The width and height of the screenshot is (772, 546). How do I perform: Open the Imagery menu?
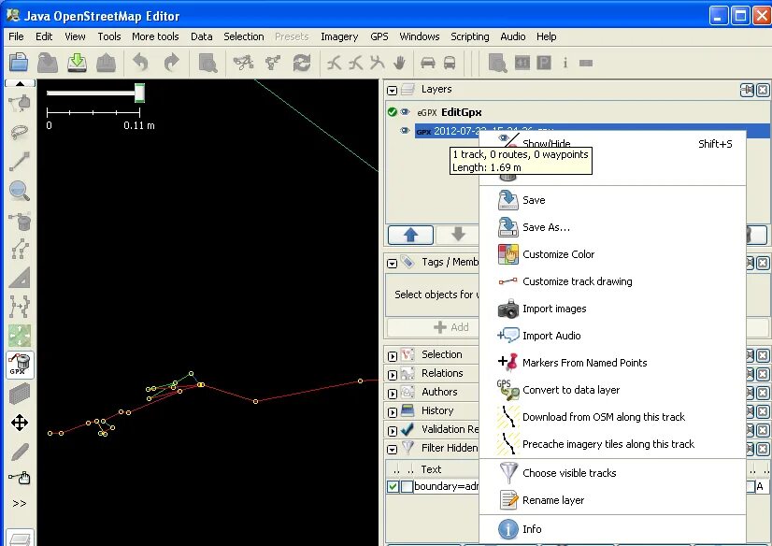[339, 36]
